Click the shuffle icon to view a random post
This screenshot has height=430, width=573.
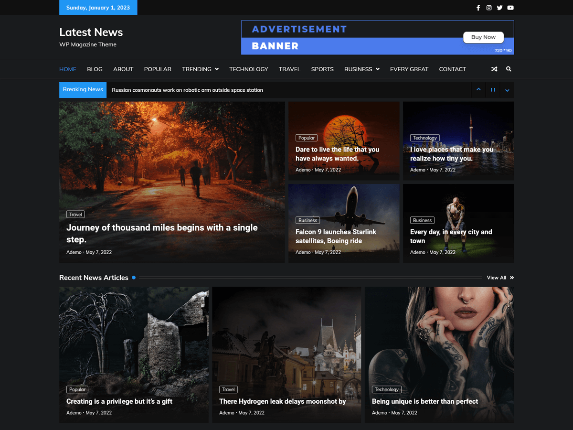[494, 69]
